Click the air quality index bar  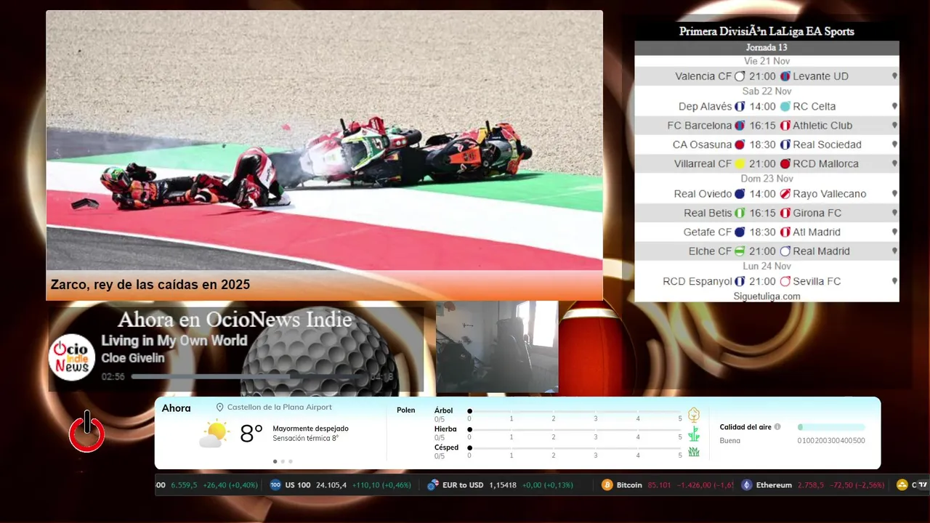point(831,427)
